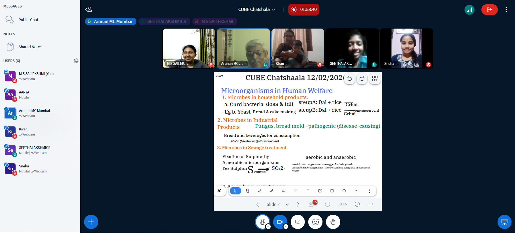The image size is (515, 233).
Task: Open the reactions smiley button
Action: coord(315,222)
